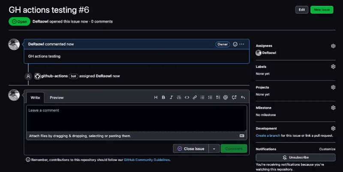
Task: Toggle bold formatting in comment toolbar
Action: 163,98
